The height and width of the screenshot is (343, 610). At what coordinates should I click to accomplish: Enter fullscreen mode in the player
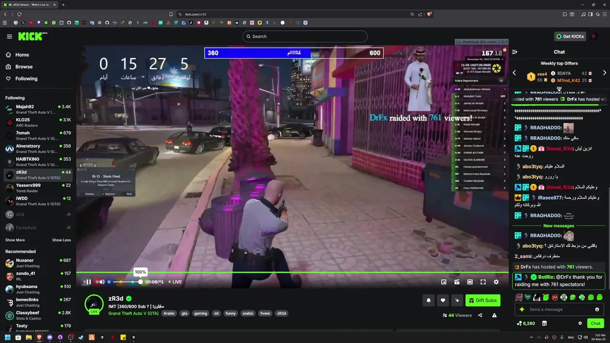[483, 282]
